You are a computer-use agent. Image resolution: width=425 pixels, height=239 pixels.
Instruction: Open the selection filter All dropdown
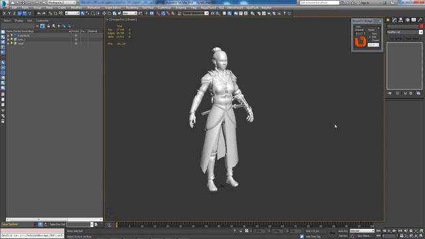[72, 13]
